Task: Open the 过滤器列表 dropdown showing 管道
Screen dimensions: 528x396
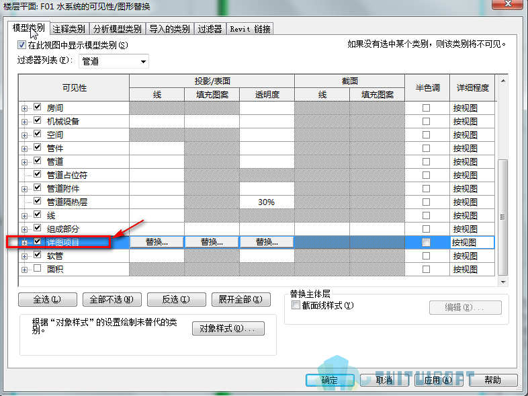Action: click(x=114, y=61)
